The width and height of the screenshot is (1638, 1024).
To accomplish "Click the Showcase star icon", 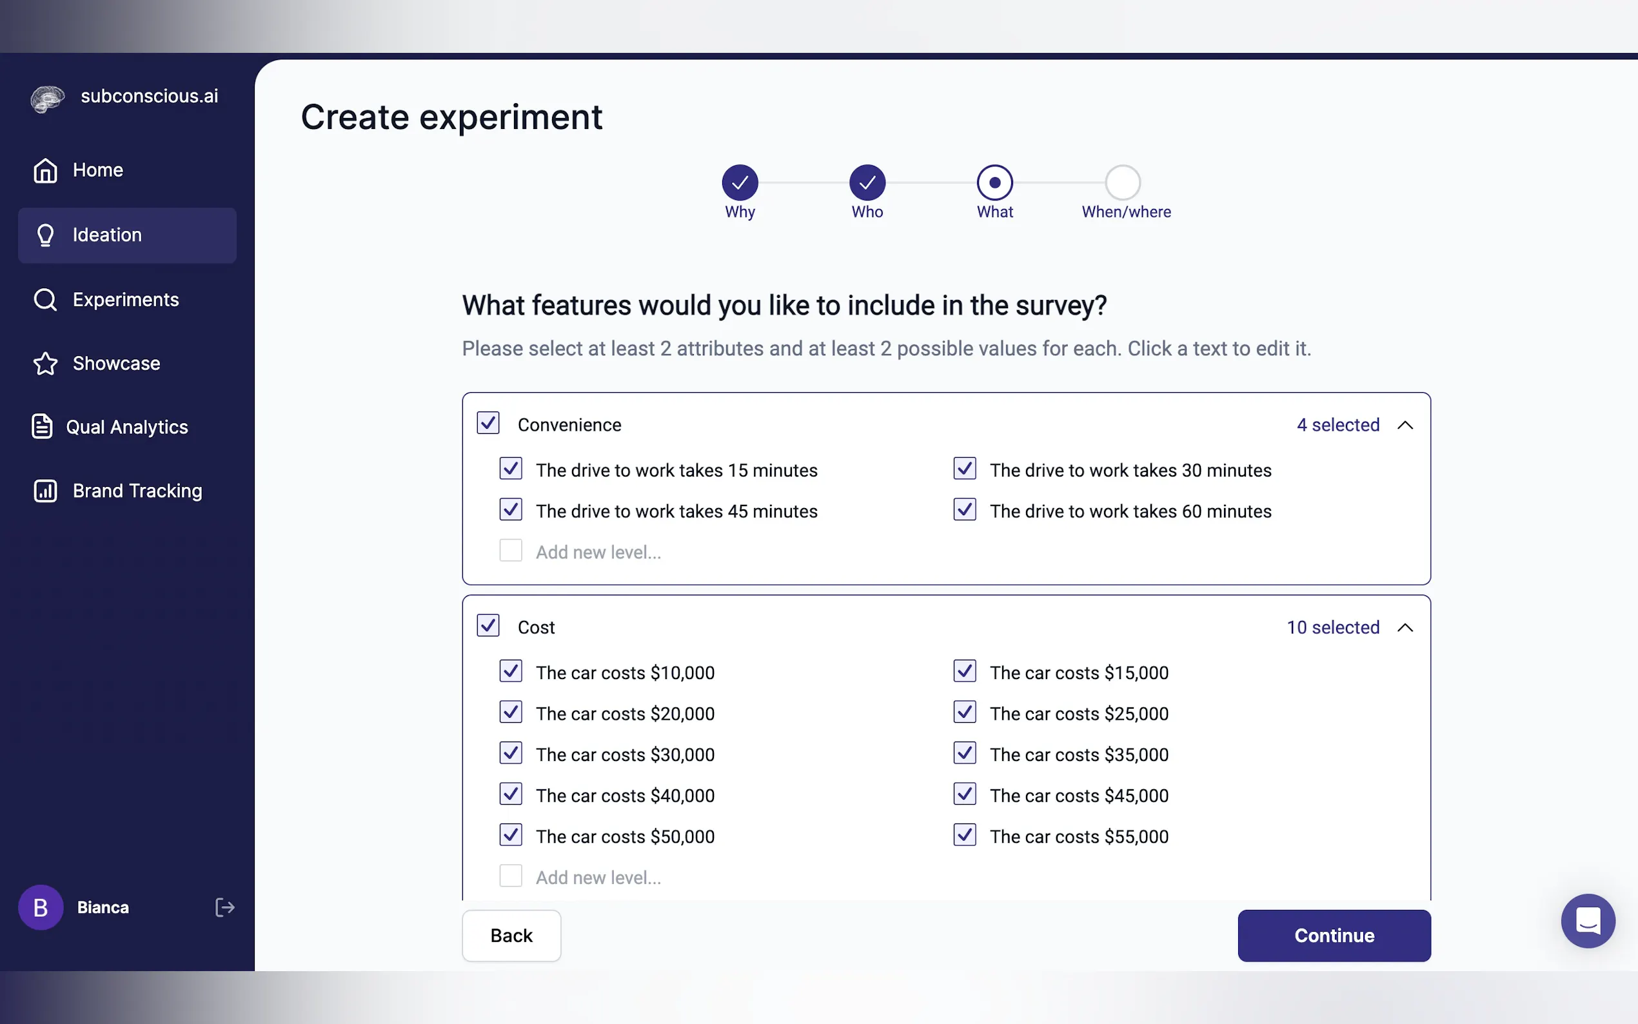I will coord(45,364).
